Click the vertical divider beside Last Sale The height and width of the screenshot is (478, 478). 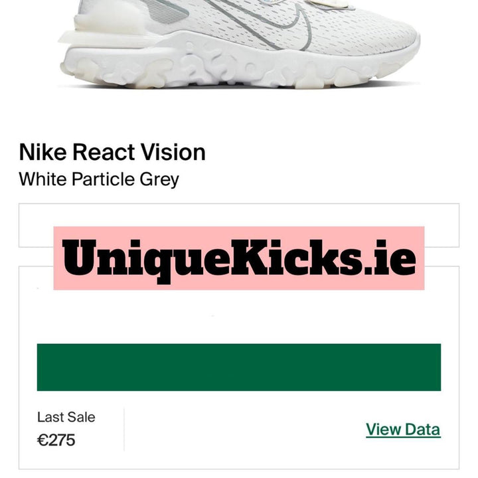[x=124, y=430]
